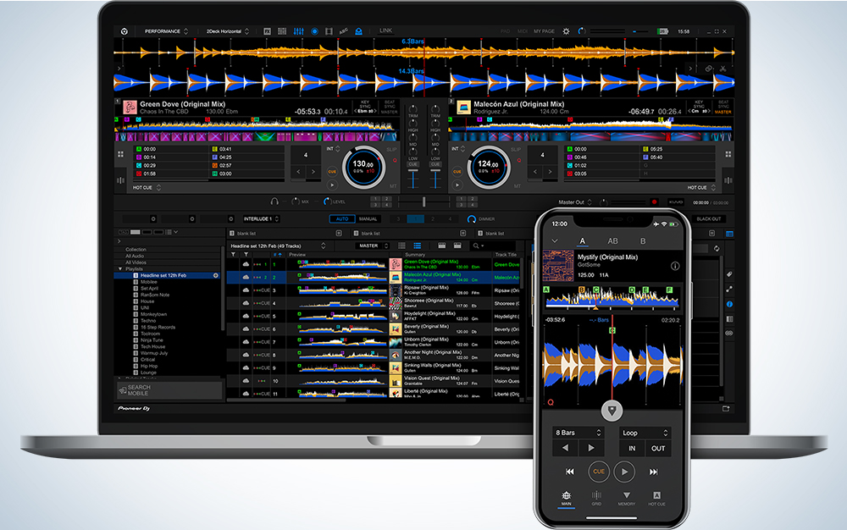Open MY PAGE in the top bar
847x530 pixels.
click(x=544, y=31)
